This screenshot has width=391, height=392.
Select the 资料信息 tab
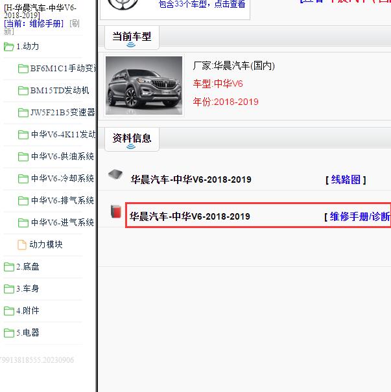click(x=132, y=139)
